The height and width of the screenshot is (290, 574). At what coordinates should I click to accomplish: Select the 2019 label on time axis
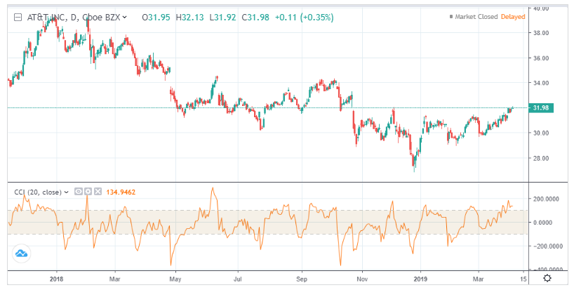[420, 278]
